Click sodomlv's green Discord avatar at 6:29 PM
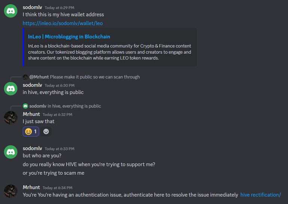The width and height of the screenshot is (288, 204). pyautogui.click(x=10, y=11)
